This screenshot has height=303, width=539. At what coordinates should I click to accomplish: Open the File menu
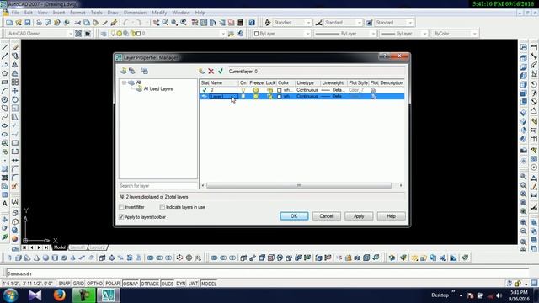pos(15,13)
